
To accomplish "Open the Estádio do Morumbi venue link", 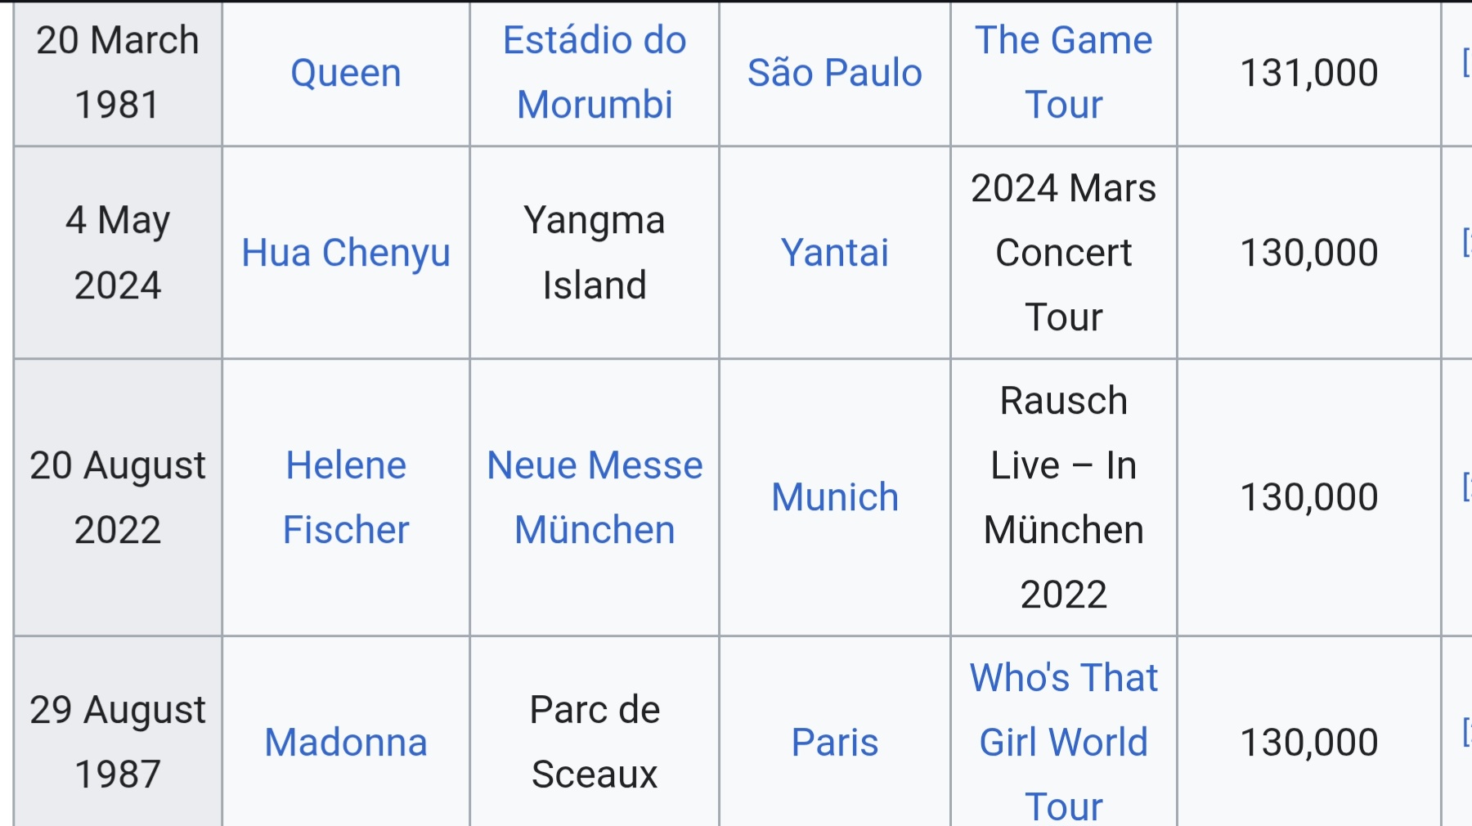I will (595, 72).
